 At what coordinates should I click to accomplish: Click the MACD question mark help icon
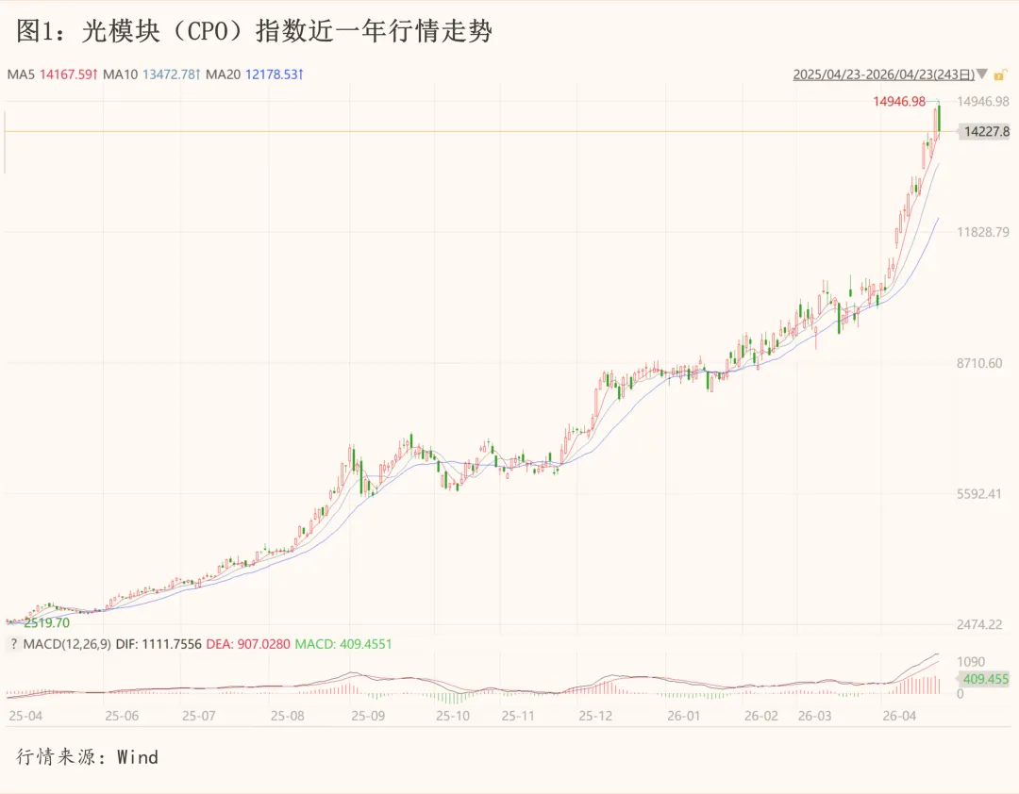[12, 644]
